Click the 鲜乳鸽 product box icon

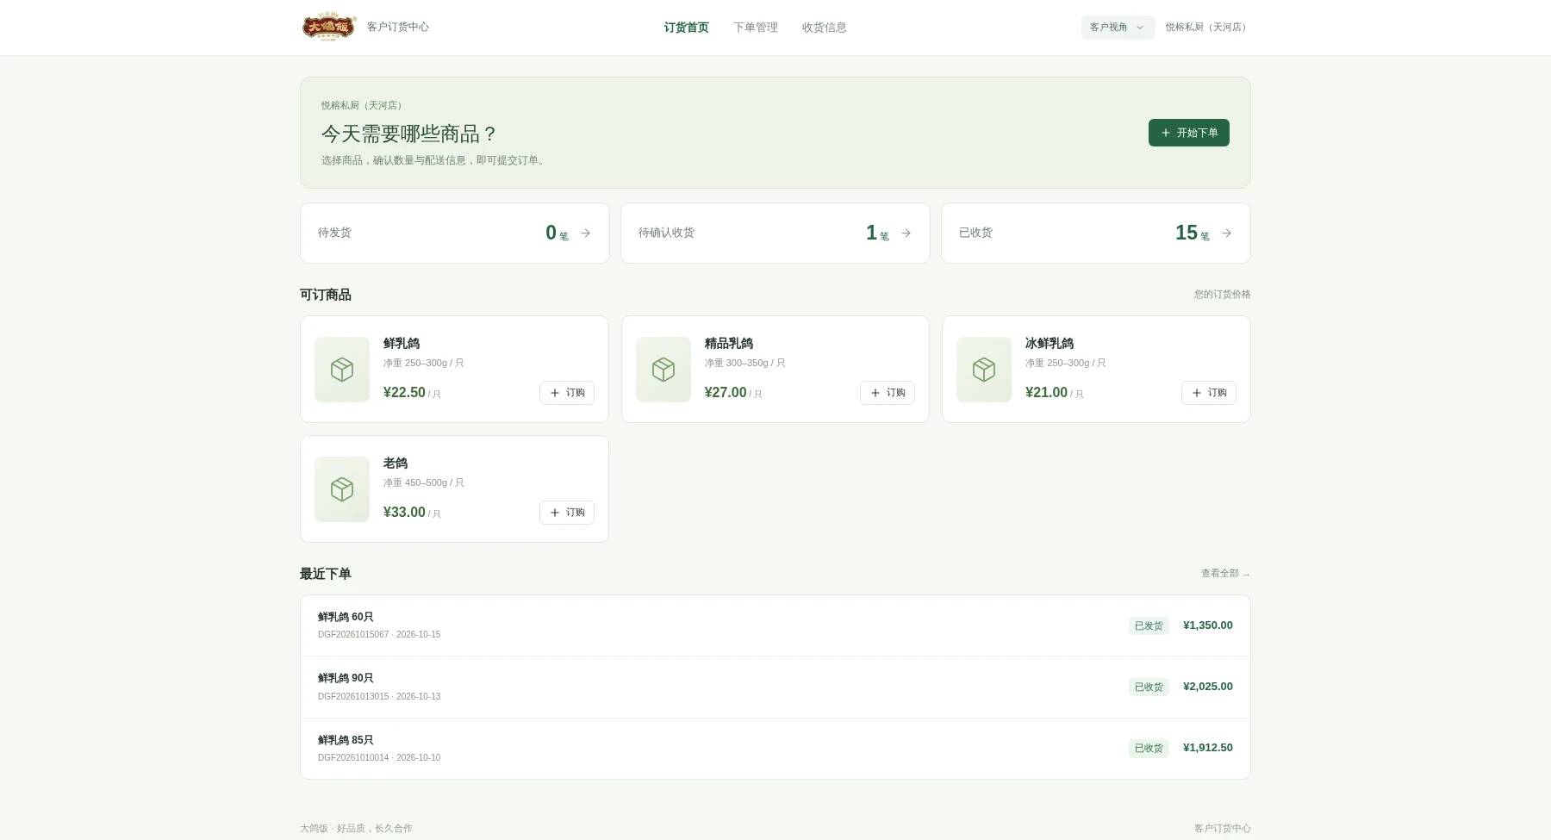(x=342, y=370)
